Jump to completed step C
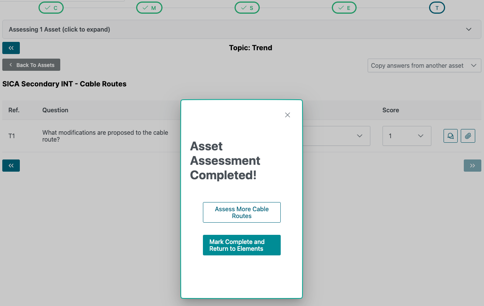Viewport: 484px width, 306px height. 51,8
